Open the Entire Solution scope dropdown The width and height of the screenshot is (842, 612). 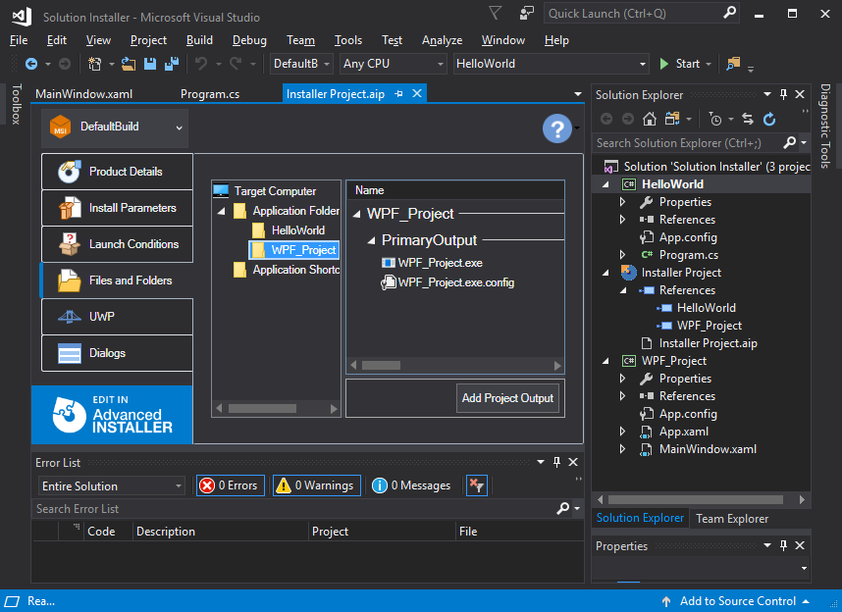click(112, 485)
